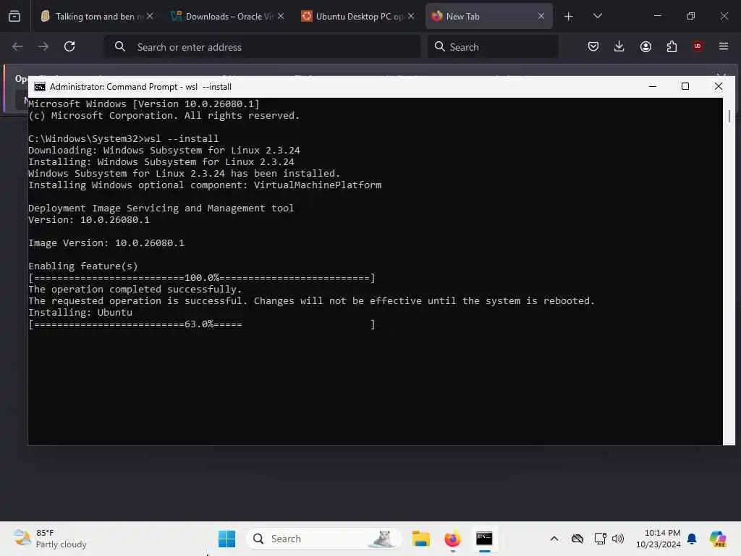The height and width of the screenshot is (556, 741).
Task: Click the Firefox taskbar icon
Action: 452,539
